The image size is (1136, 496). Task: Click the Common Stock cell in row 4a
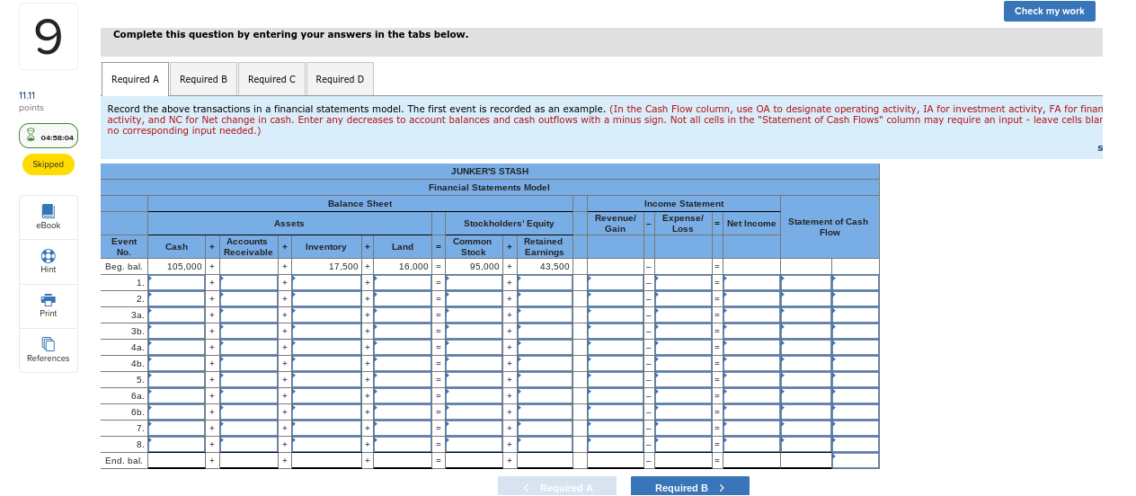click(474, 348)
